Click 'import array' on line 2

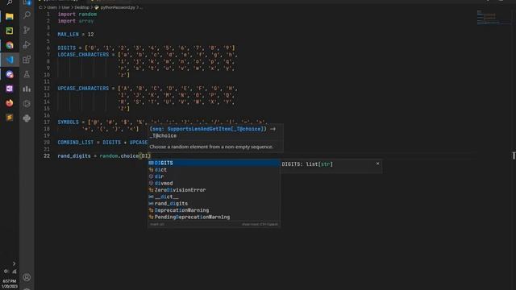[76, 21]
